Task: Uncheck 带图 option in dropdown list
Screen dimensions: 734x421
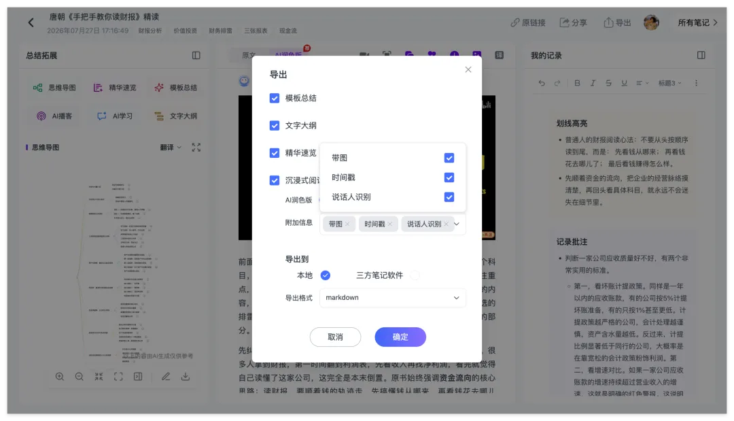Action: [449, 158]
